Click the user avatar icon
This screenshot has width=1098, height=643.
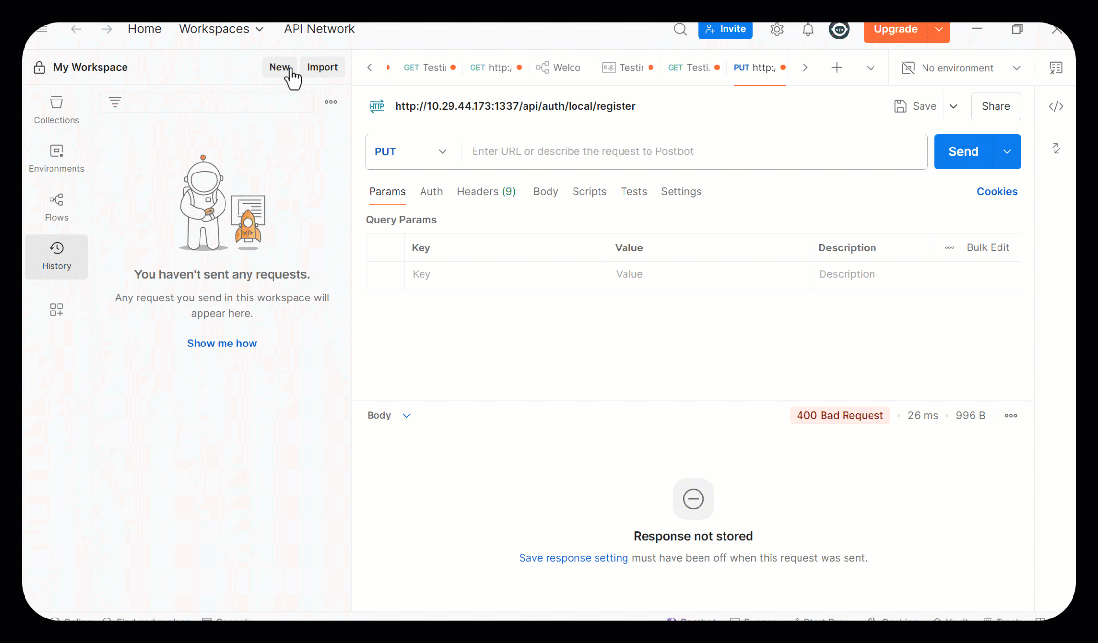tap(839, 29)
